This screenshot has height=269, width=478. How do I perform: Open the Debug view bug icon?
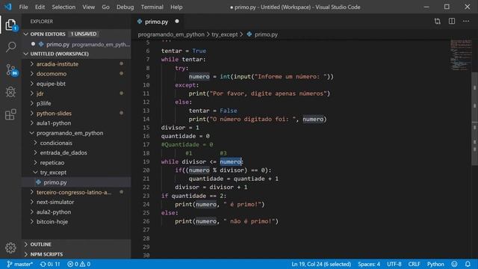tap(10, 92)
